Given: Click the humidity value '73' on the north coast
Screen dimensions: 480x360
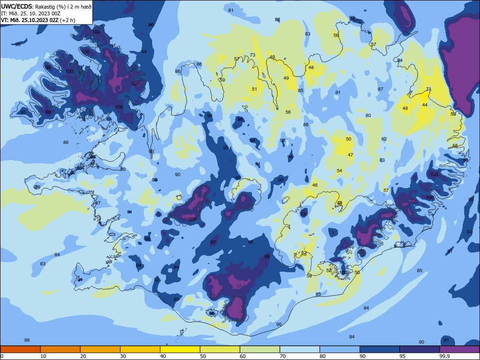Looking at the screenshot, I should pyautogui.click(x=252, y=55).
